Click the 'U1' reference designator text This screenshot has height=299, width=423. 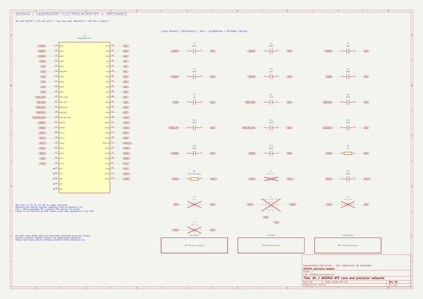click(x=84, y=36)
